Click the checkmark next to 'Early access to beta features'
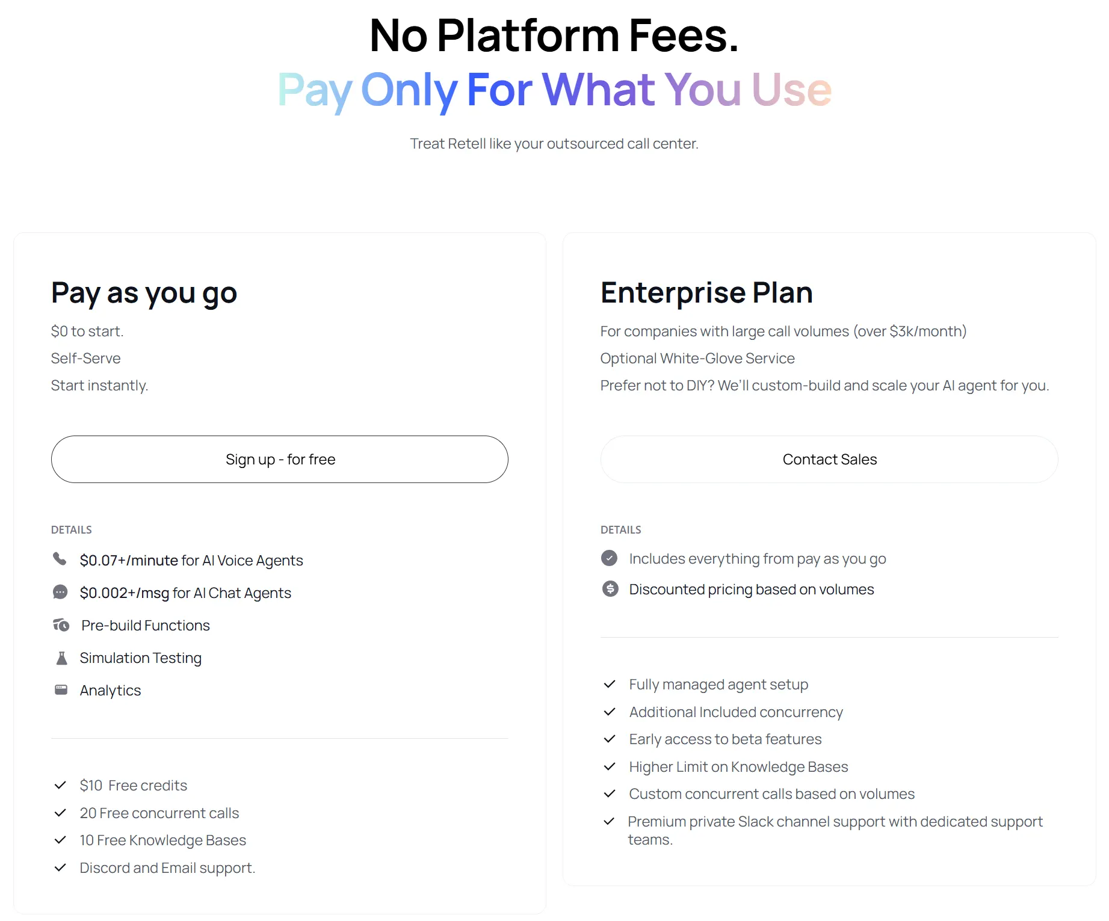Image resolution: width=1109 pixels, height=921 pixels. point(610,739)
